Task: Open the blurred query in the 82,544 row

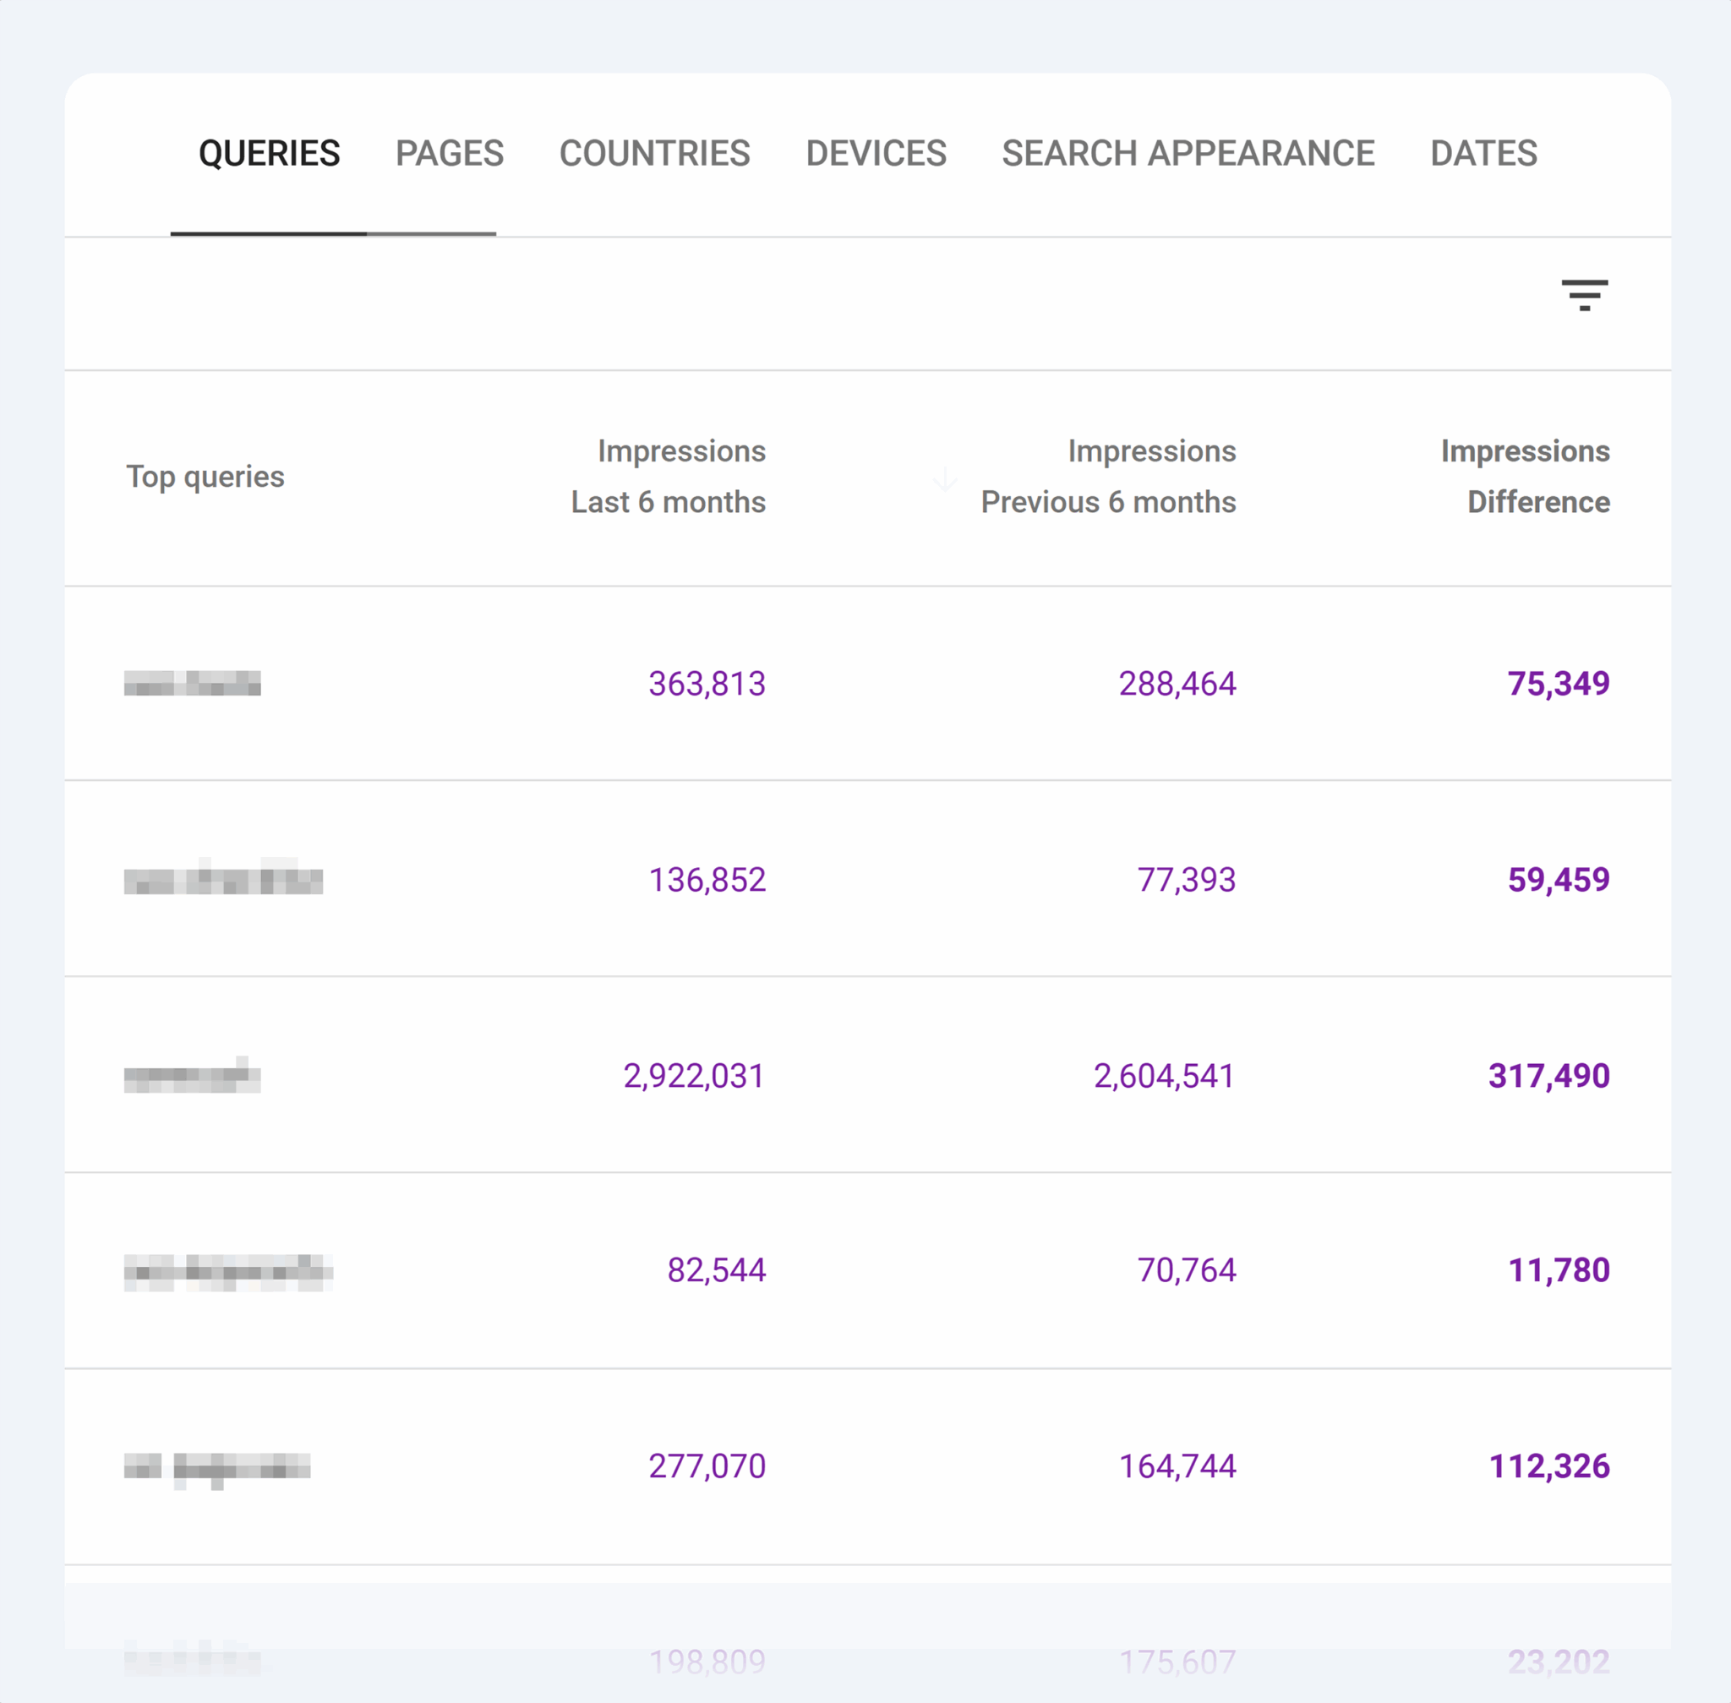Action: [x=228, y=1272]
